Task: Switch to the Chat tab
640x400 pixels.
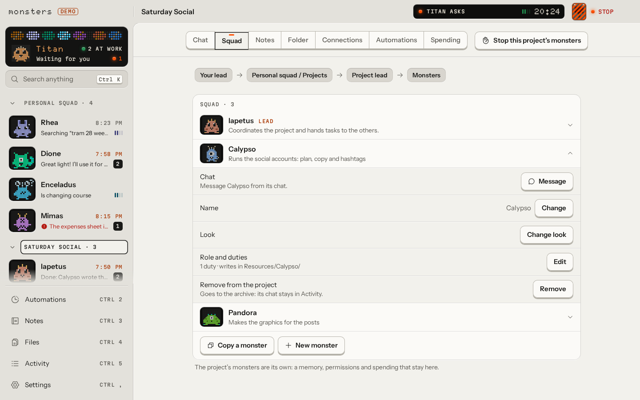Action: (x=200, y=40)
